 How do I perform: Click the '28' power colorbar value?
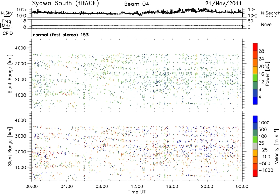coord(261,51)
